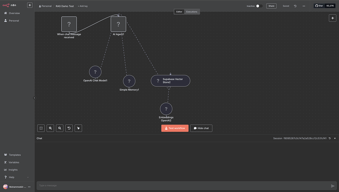Screen dimensions: 339x192
Task: Reset the canvas zoom level
Action: point(69,128)
